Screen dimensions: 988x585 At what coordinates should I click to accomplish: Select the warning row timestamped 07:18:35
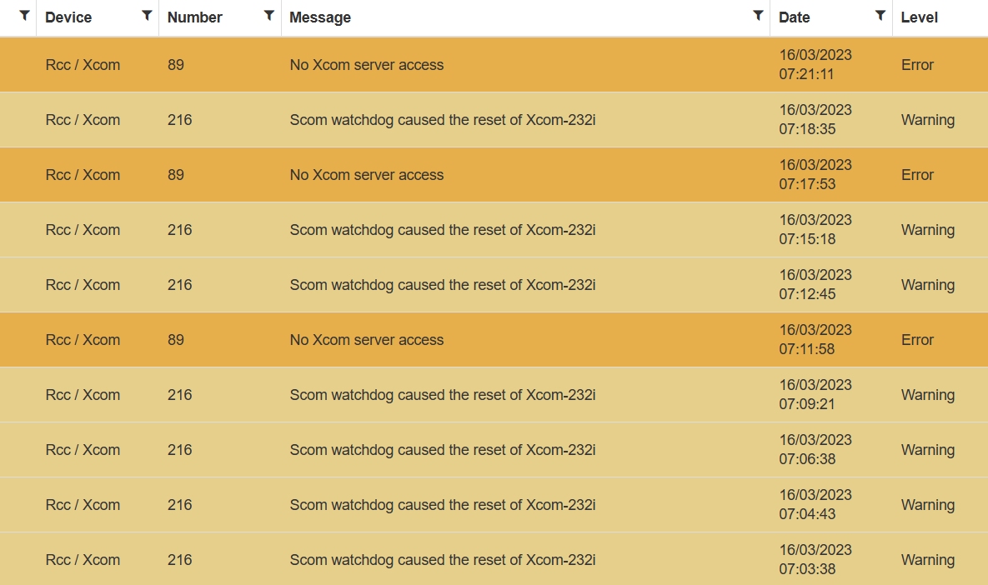[443, 120]
